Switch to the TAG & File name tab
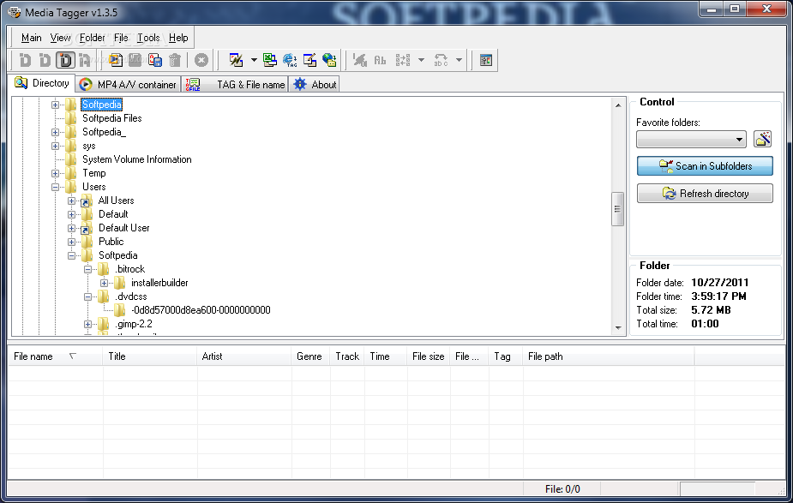Viewport: 793px width, 503px height. (235, 85)
